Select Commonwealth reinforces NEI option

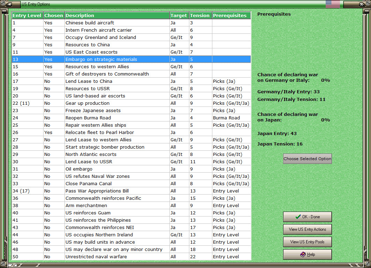pyautogui.click(x=131, y=228)
